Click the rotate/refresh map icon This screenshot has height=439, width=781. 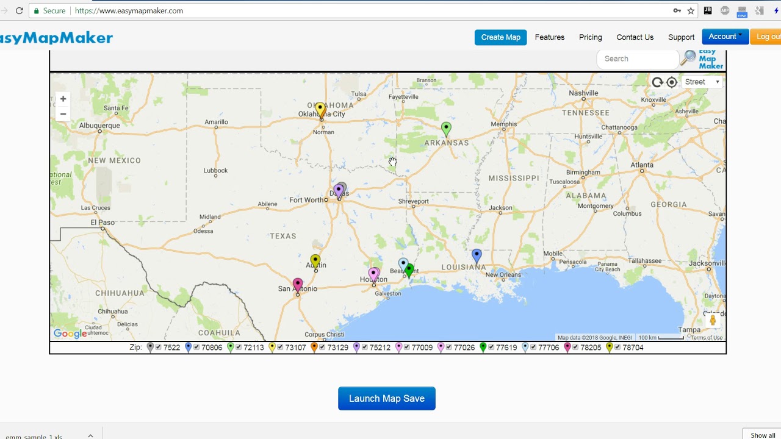pyautogui.click(x=657, y=82)
